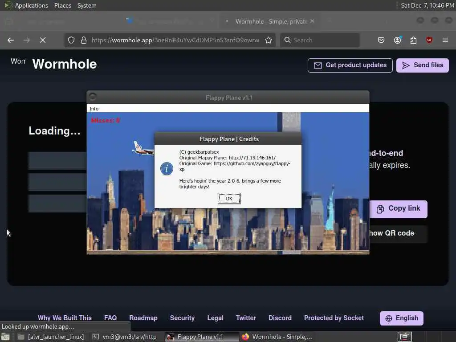Image resolution: width=456 pixels, height=342 pixels.
Task: Click the end-to-end encryption link
Action: tap(386, 153)
